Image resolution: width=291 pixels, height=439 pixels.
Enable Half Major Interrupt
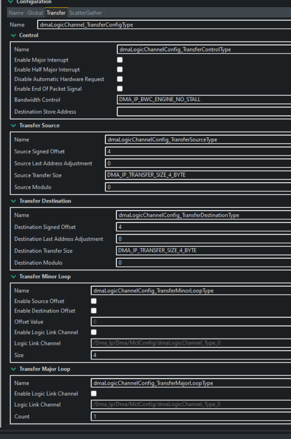tap(120, 70)
